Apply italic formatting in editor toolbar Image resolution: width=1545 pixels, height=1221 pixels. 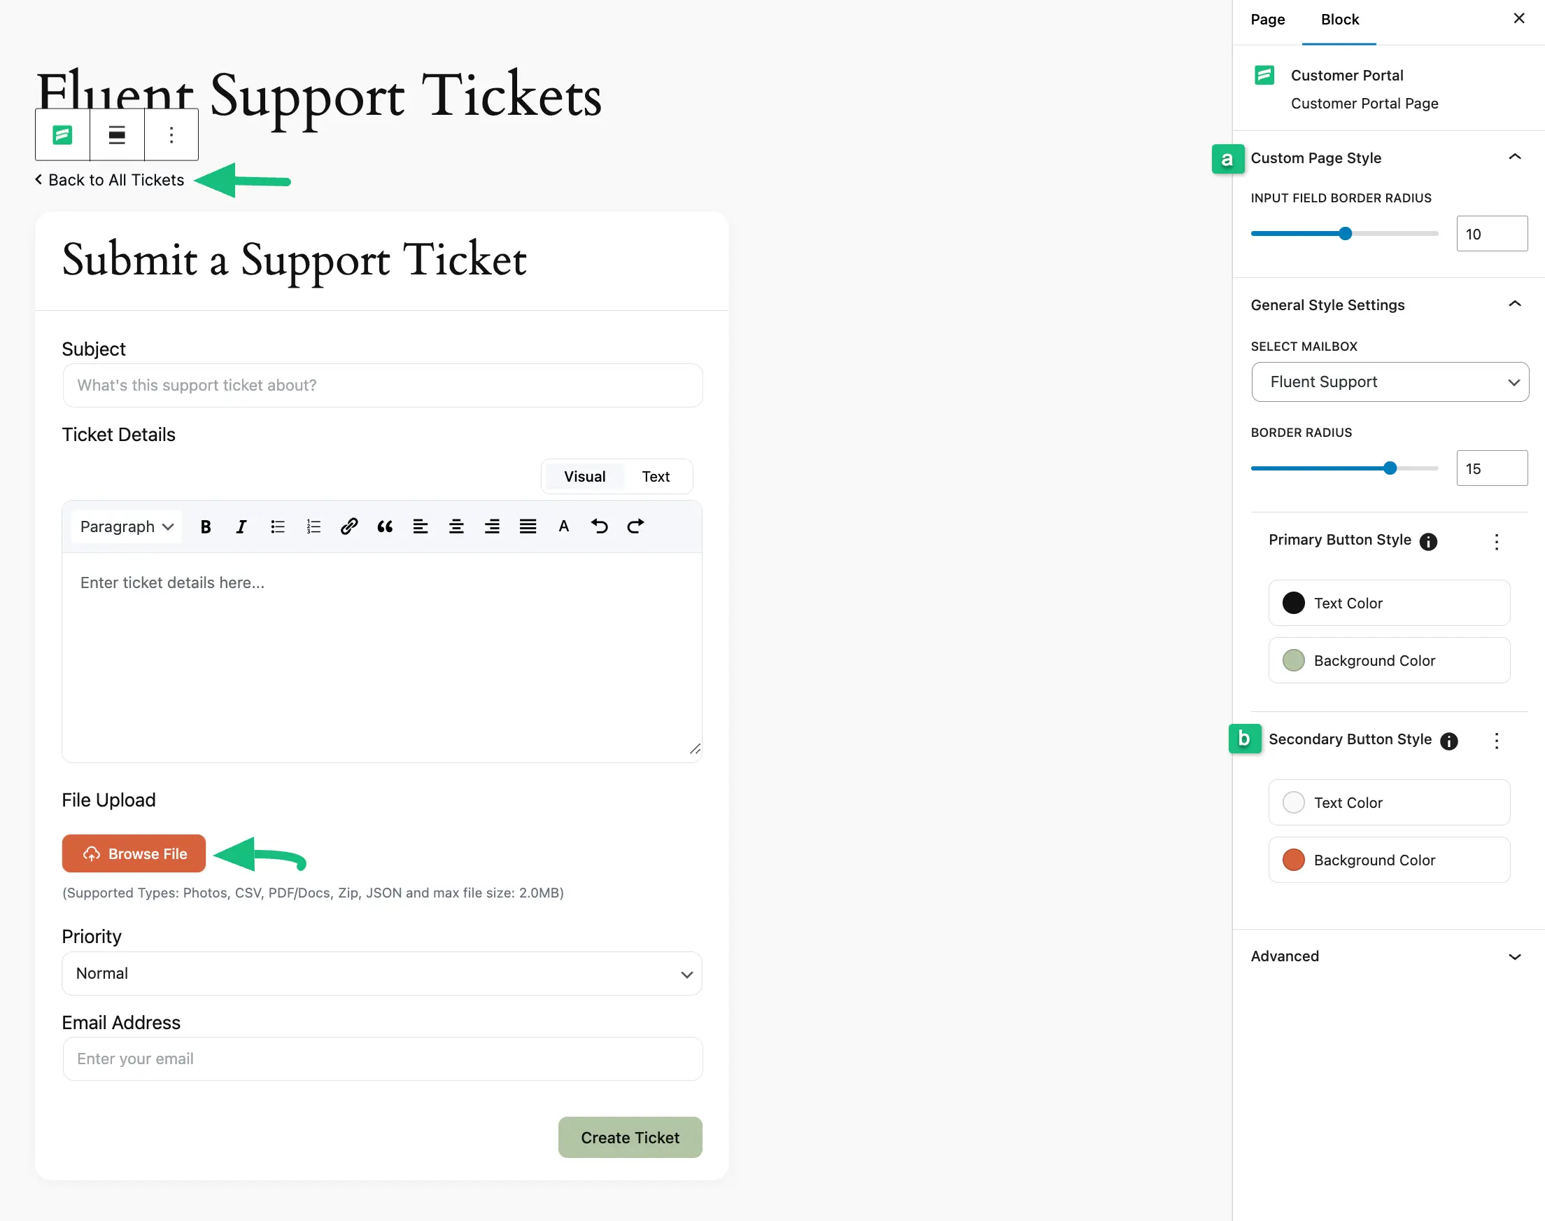point(241,527)
